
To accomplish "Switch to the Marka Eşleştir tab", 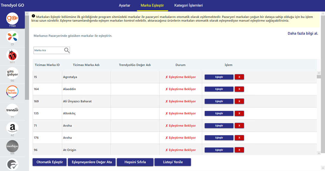I will tap(152, 5).
